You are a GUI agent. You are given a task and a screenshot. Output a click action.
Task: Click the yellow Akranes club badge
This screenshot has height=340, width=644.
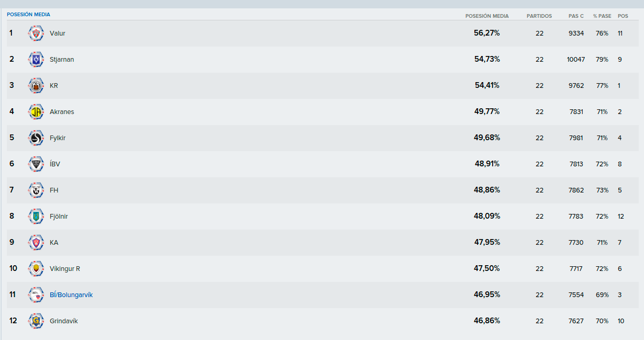[36, 112]
